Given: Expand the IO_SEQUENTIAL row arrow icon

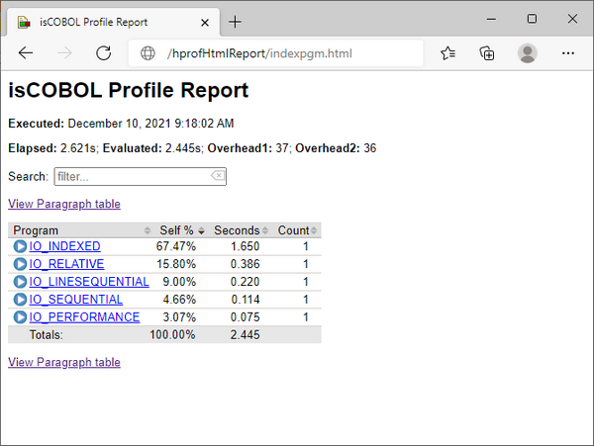Looking at the screenshot, I should (x=20, y=300).
